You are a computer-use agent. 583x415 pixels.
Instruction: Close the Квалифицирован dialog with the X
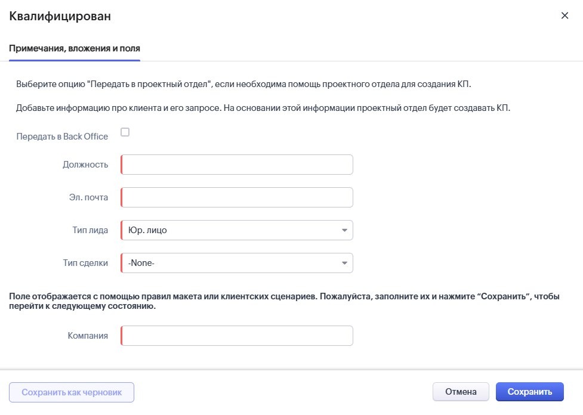[565, 16]
